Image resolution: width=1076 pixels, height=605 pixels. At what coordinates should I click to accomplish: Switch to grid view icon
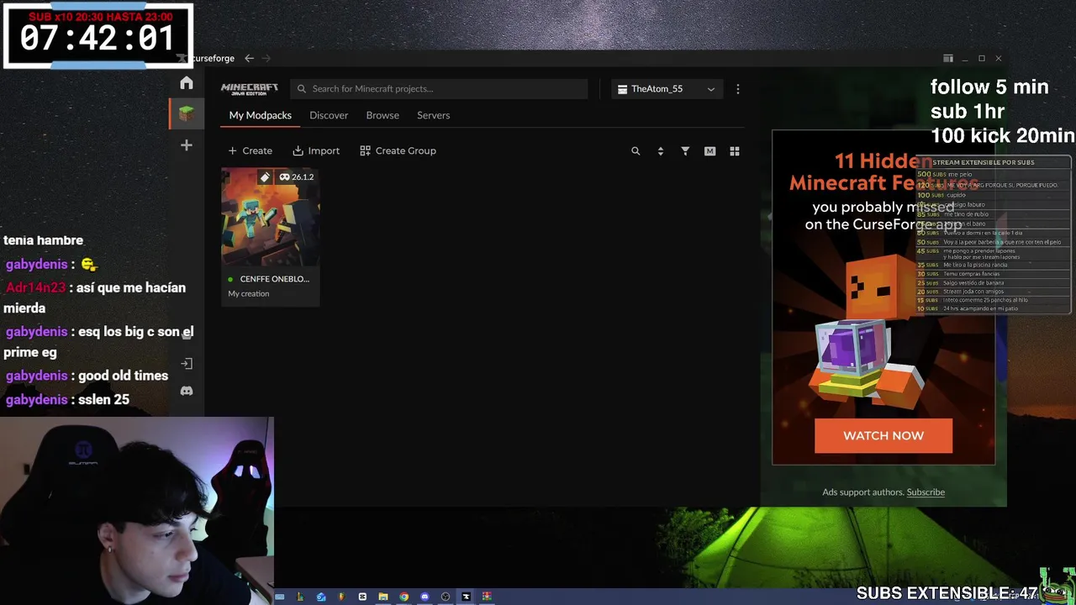pyautogui.click(x=735, y=151)
